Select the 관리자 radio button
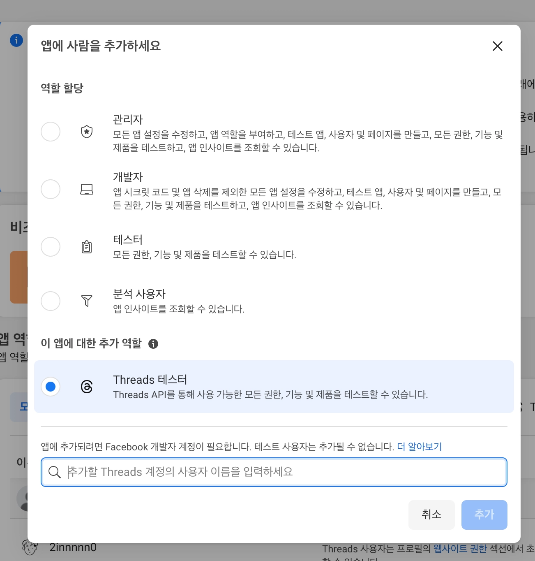Image resolution: width=535 pixels, height=561 pixels. pyautogui.click(x=51, y=132)
